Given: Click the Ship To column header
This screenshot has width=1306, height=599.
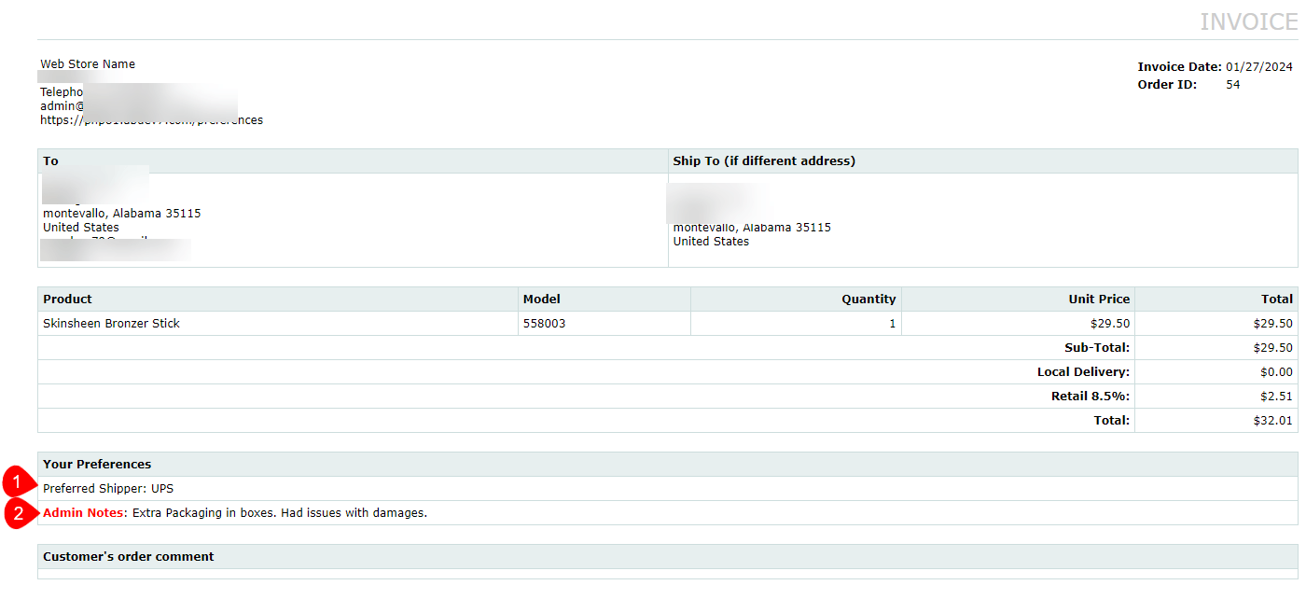Looking at the screenshot, I should coord(764,161).
